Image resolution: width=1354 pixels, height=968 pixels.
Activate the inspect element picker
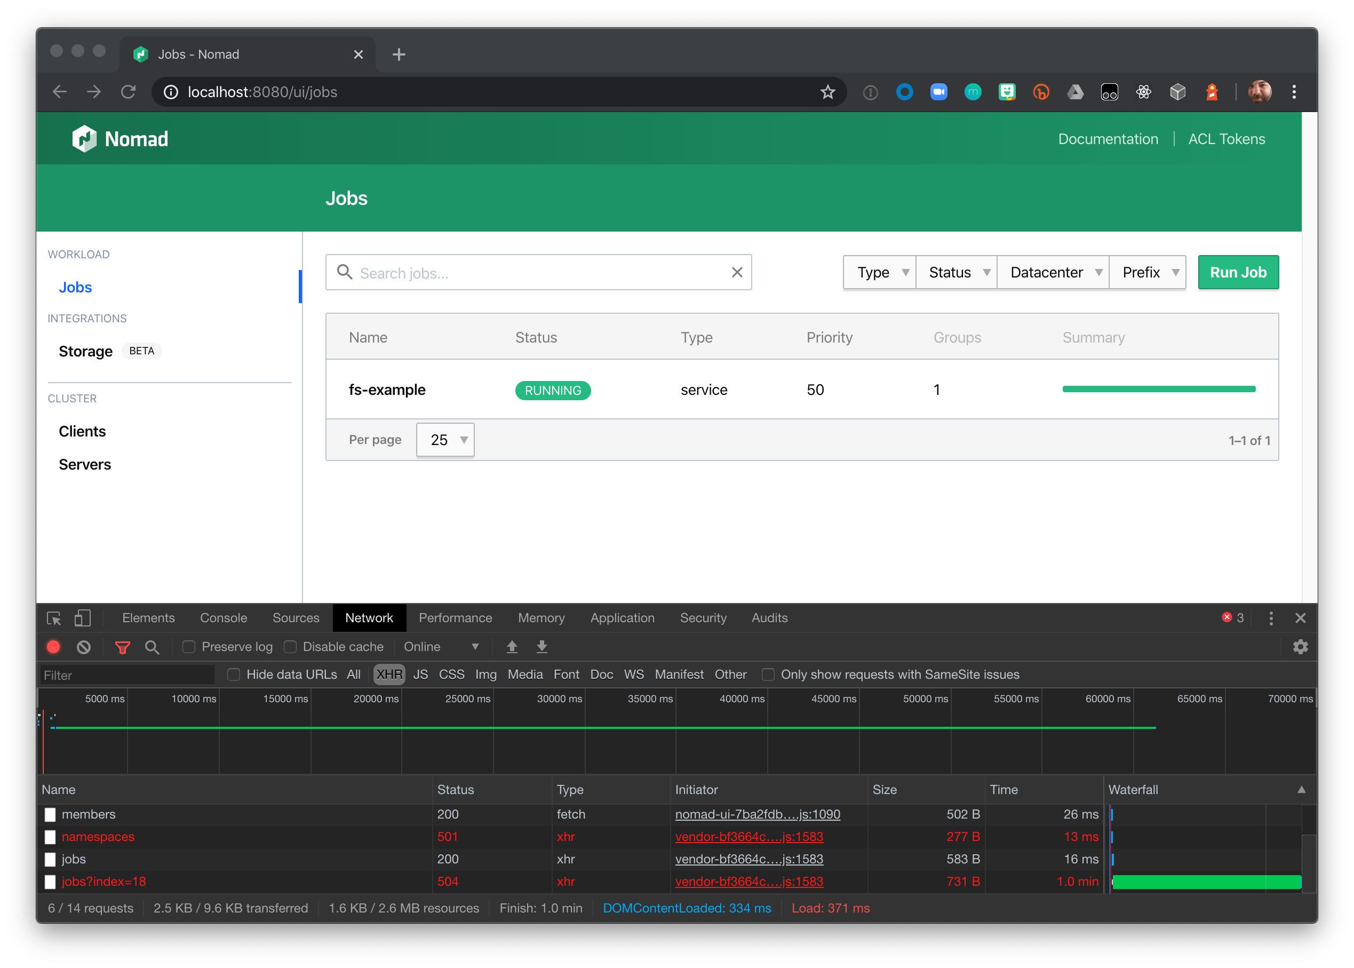coord(54,618)
